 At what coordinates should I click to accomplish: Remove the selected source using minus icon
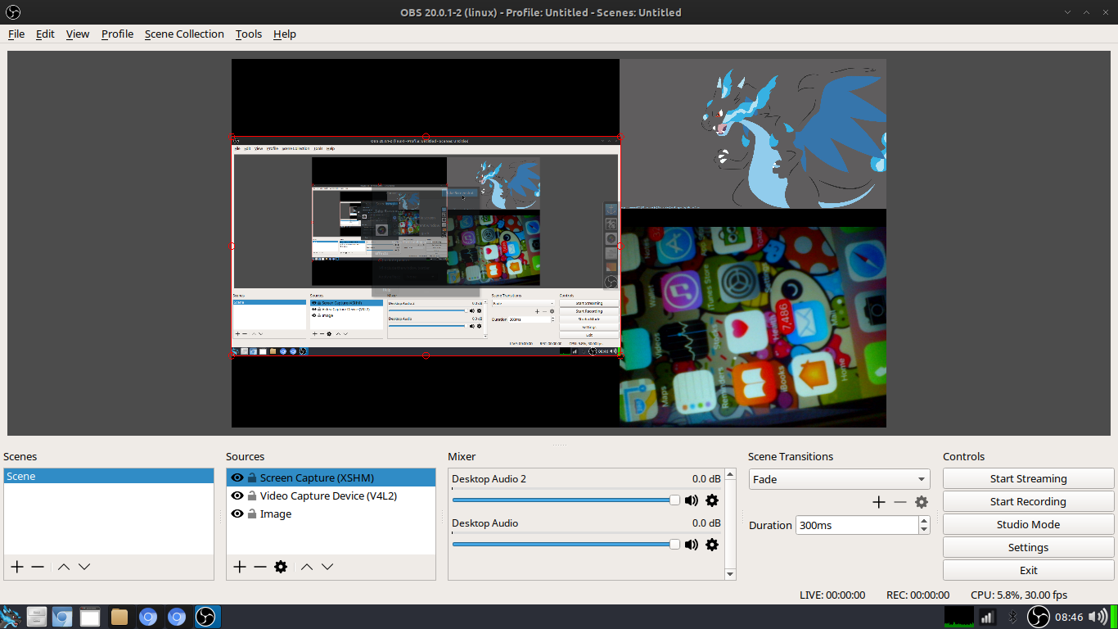[259, 566]
